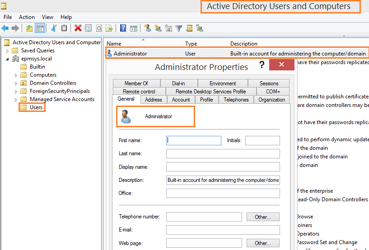Viewport: 369px width, 250px height.
Task: Create a new group with toolbar icon
Action: click(158, 28)
